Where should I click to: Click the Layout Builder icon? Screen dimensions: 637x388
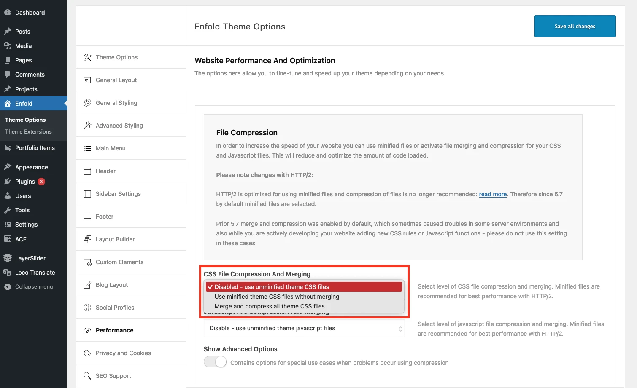87,239
